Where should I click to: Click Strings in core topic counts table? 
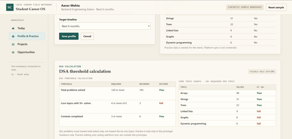click(x=184, y=99)
